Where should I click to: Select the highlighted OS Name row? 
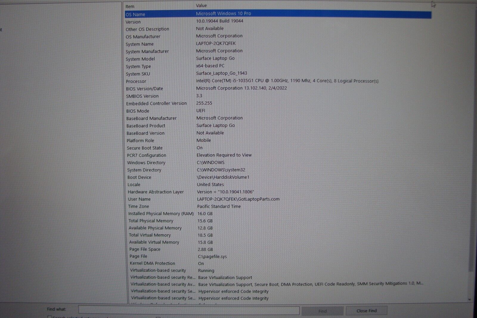[x=278, y=14]
